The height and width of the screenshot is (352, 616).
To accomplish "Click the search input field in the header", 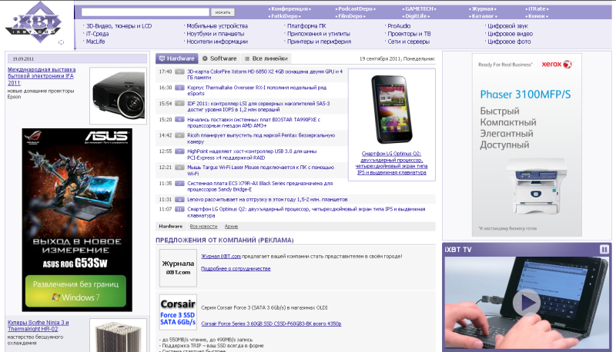I will coord(145,12).
